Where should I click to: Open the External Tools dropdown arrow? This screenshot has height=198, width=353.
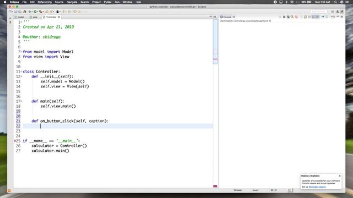43,12
